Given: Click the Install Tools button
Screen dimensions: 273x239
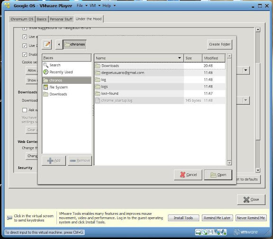Looking at the screenshot, I should pyautogui.click(x=183, y=218).
